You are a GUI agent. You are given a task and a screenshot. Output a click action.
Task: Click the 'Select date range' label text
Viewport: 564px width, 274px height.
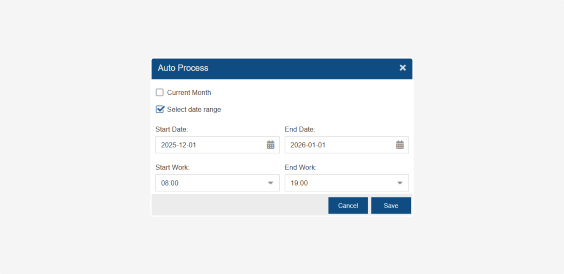[x=194, y=110]
